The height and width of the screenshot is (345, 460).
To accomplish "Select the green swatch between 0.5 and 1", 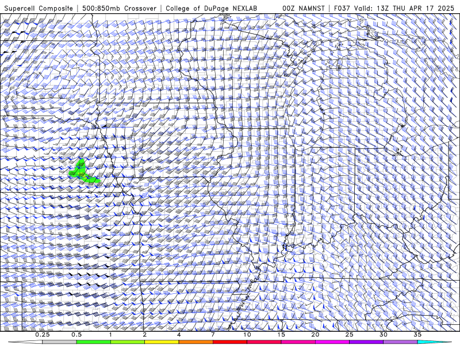I will 94,342.
